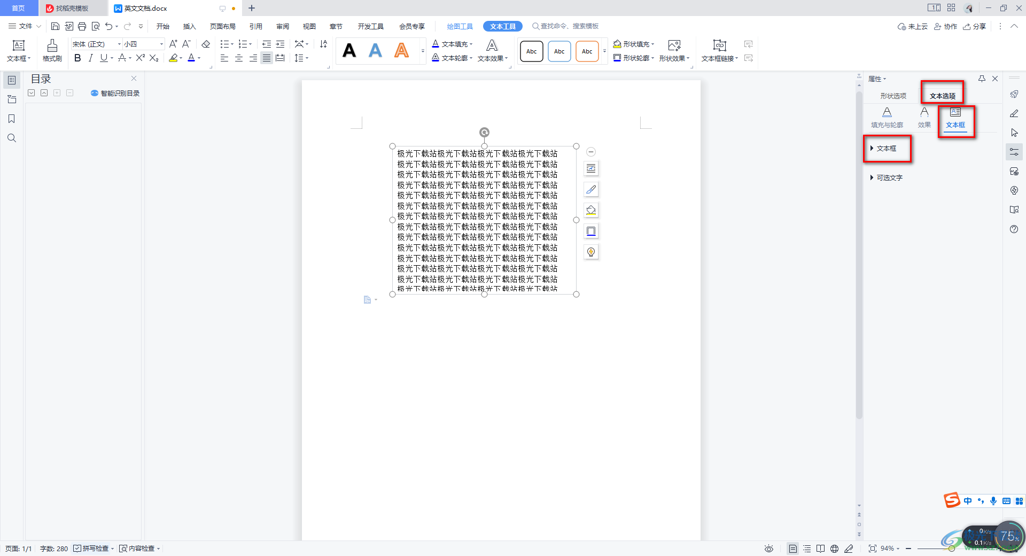This screenshot has width=1026, height=556.
Task: Align text left
Action: coord(224,58)
